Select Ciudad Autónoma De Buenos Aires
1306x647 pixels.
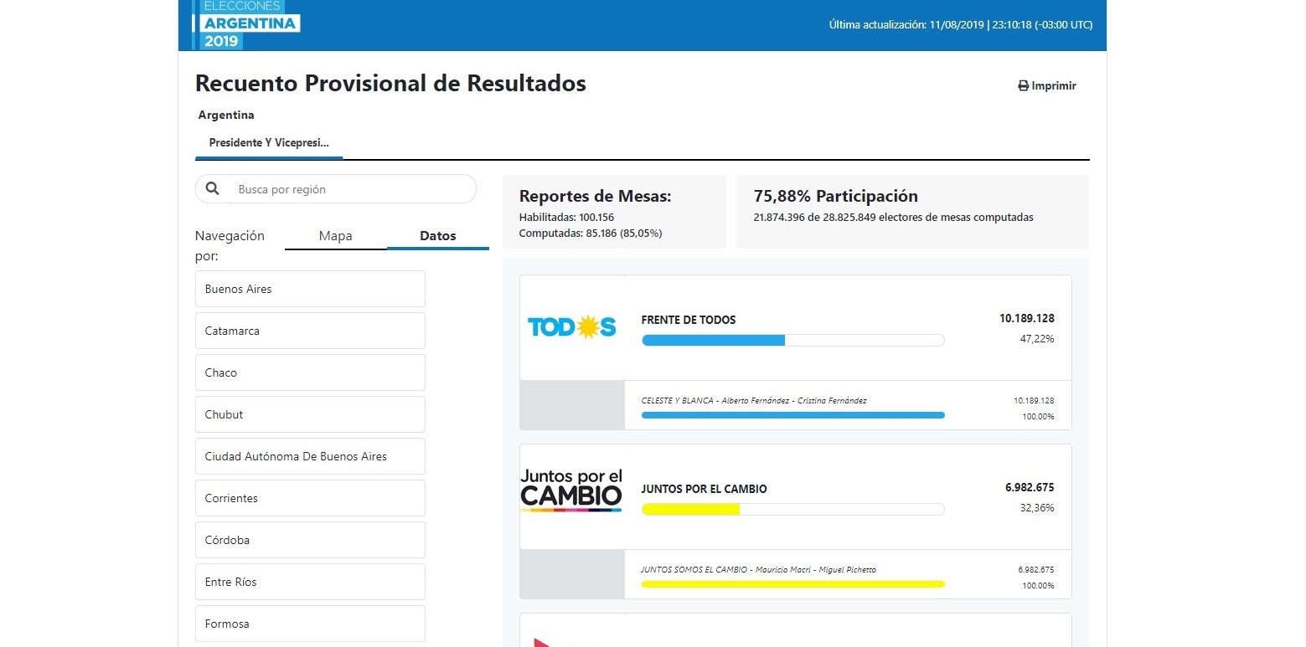[310, 456]
